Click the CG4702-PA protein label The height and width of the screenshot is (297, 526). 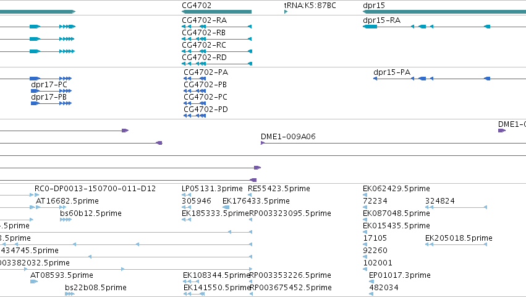tap(206, 72)
